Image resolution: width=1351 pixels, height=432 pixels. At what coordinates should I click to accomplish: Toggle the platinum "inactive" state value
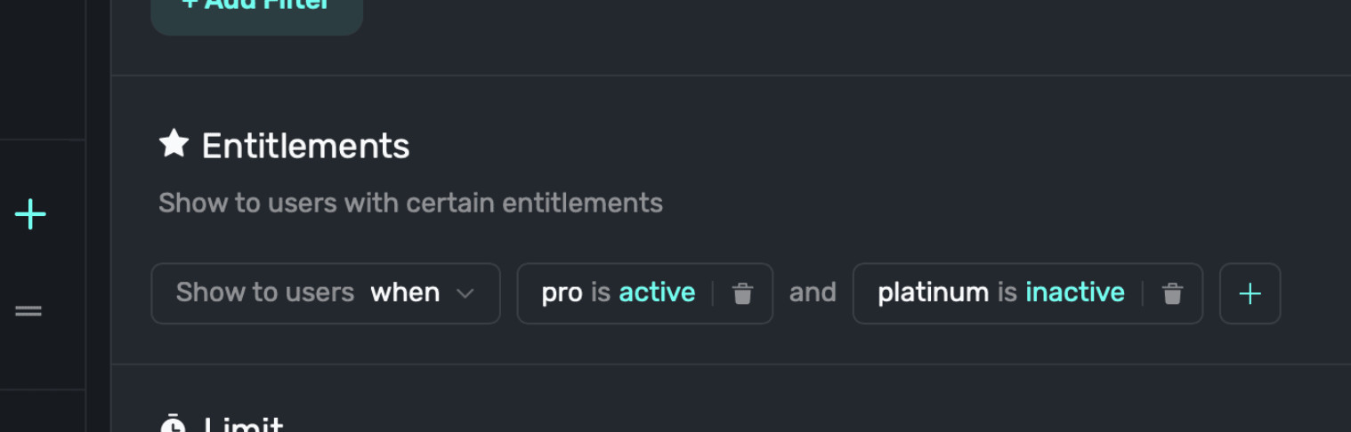pos(1075,292)
